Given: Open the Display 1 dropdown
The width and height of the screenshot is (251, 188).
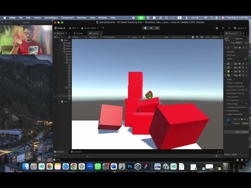Looking at the screenshot, I should (x=95, y=37).
